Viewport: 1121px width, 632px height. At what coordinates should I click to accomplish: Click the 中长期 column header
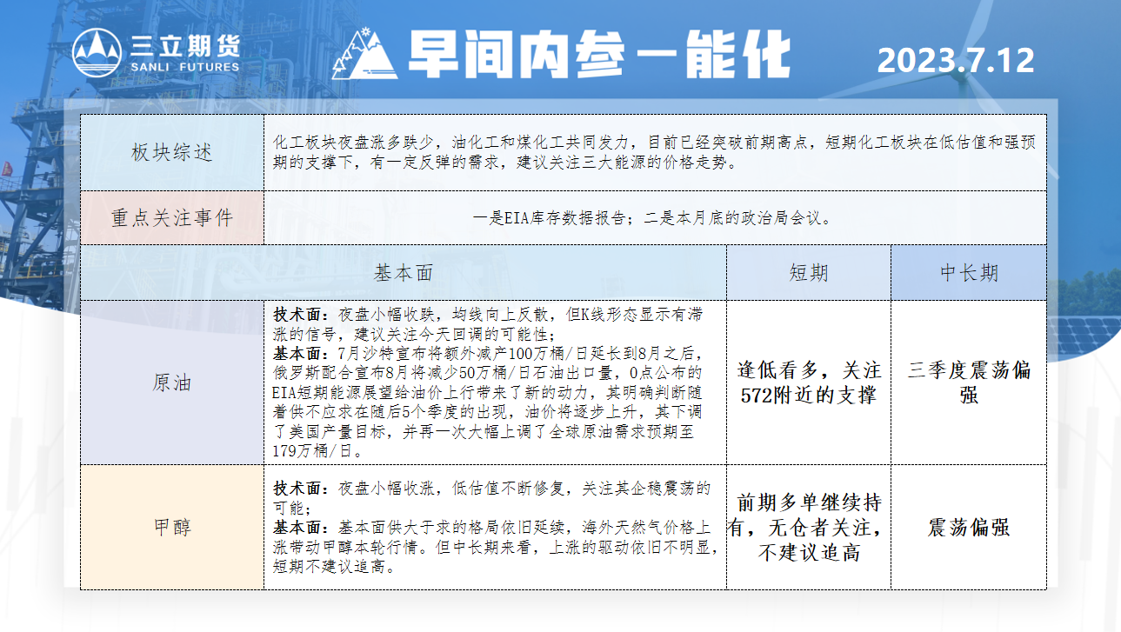969,273
